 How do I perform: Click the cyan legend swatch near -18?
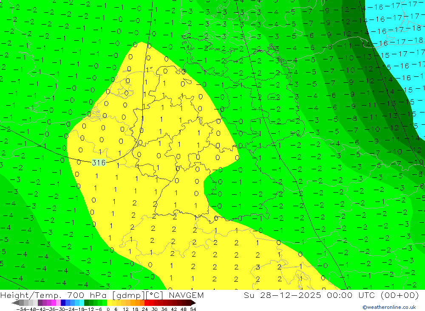coord(82,303)
